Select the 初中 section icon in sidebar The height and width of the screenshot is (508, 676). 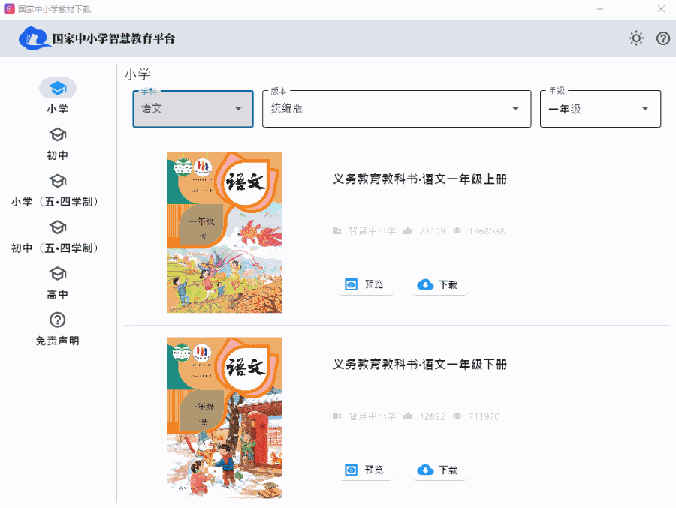pos(57,135)
